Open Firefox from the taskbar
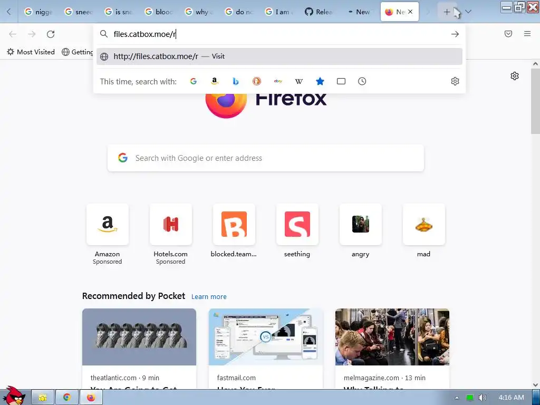The height and width of the screenshot is (405, 540). click(91, 398)
